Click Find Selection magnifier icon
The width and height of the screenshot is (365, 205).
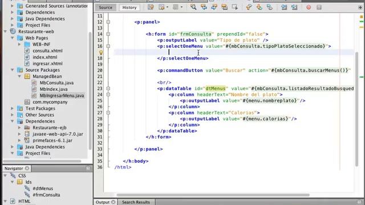click(x=193, y=7)
